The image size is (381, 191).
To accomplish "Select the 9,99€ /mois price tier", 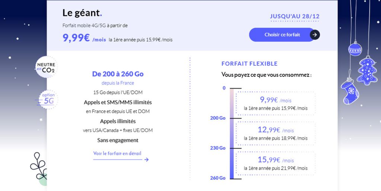I will (276, 103).
